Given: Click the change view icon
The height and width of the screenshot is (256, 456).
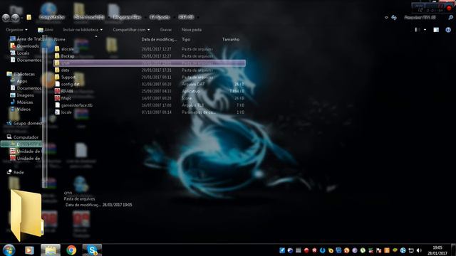Looking at the screenshot, I should pos(418,30).
